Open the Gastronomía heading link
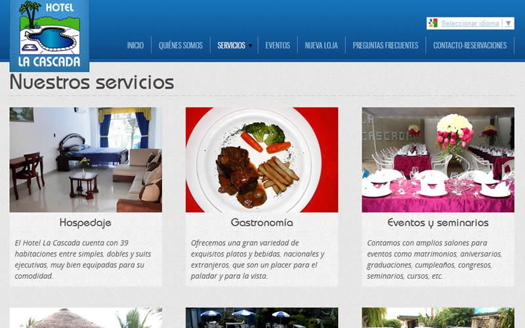The height and width of the screenshot is (328, 525). 262,222
